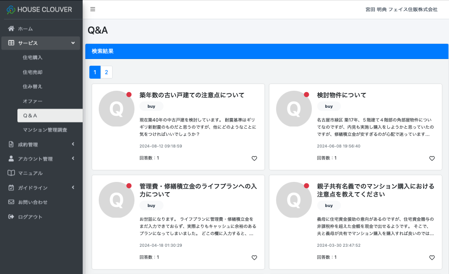Click description starting 義母に住宅資金援助
This screenshot has height=274, width=449.
(375, 226)
